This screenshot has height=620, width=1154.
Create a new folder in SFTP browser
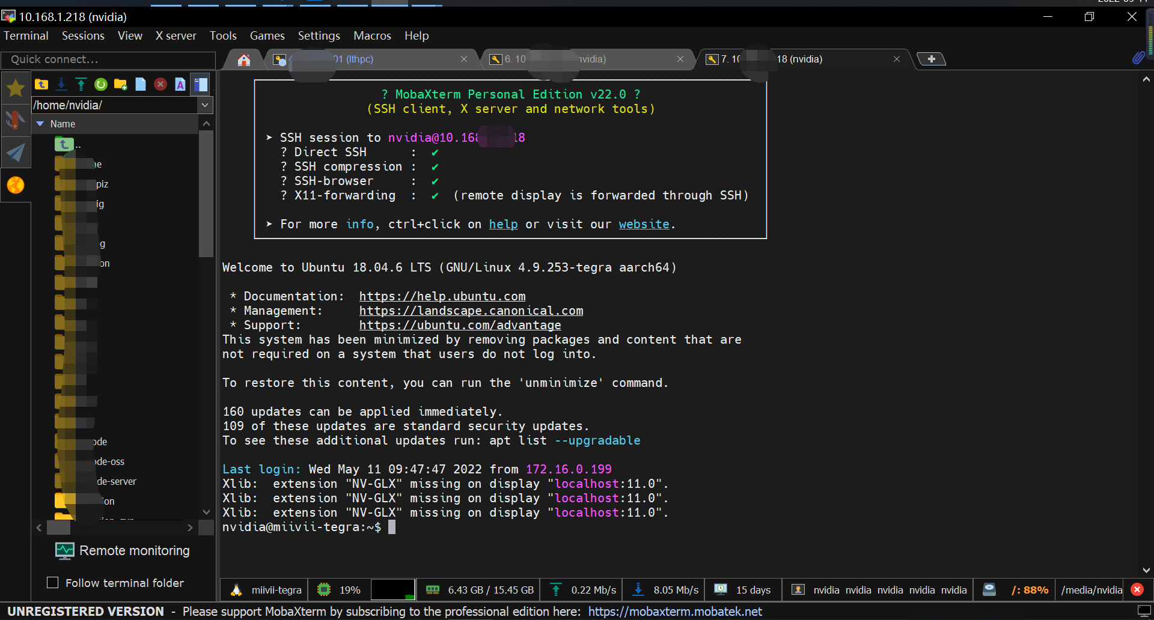[x=121, y=85]
